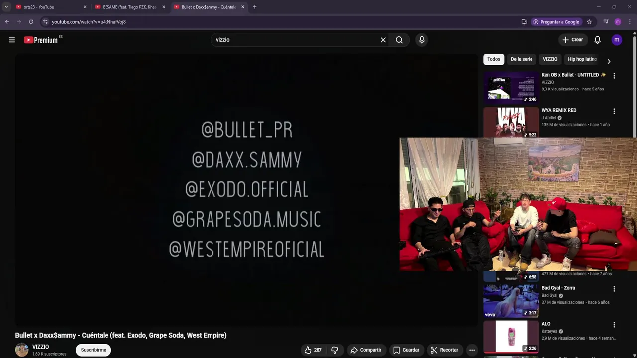Click the Crear button

pyautogui.click(x=572, y=40)
